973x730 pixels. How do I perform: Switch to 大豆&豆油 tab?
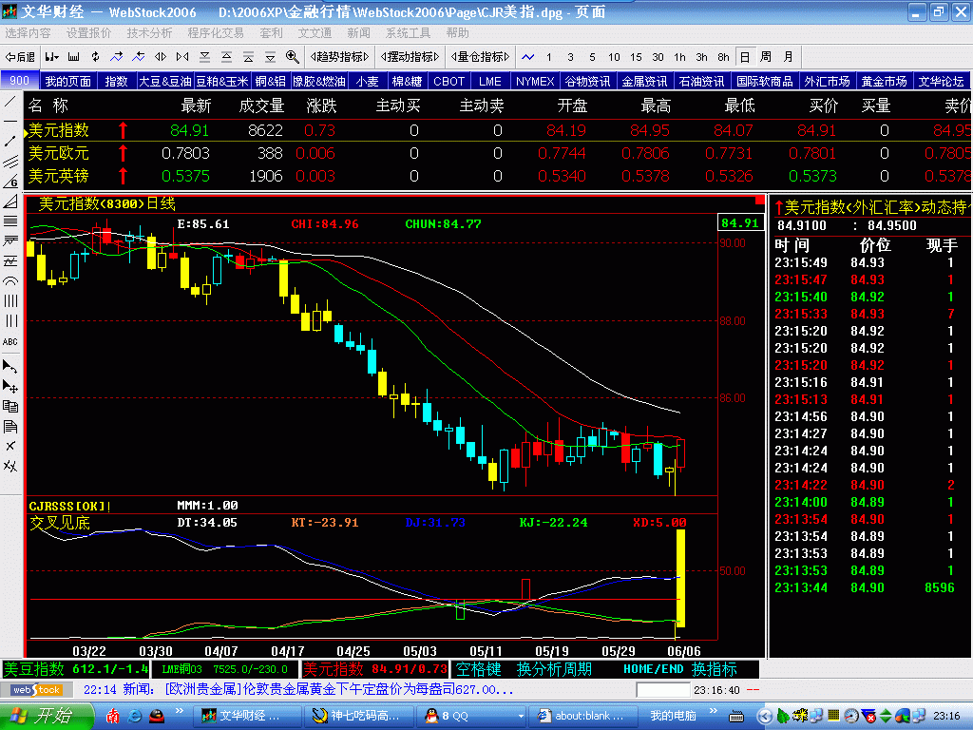[165, 82]
